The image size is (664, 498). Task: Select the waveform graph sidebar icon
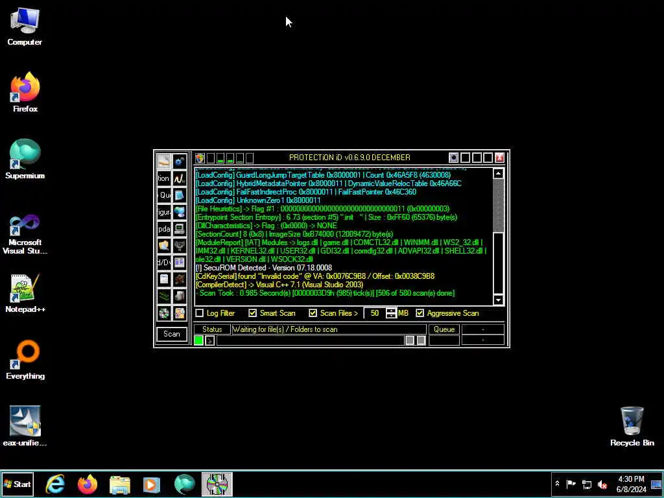tap(180, 178)
